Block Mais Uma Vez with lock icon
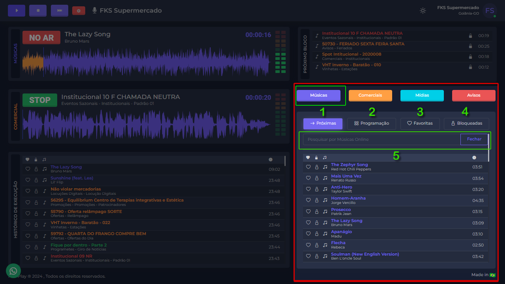This screenshot has width=505, height=284. coord(316,178)
